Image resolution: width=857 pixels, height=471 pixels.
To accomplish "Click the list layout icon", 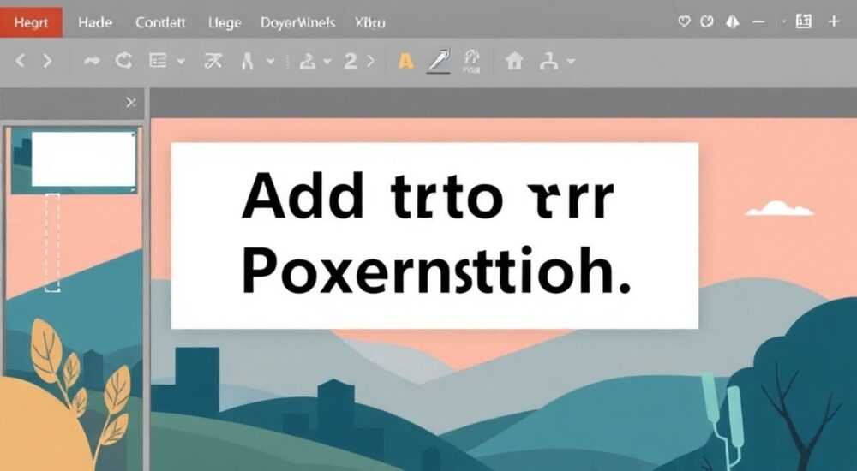I will coord(158,60).
